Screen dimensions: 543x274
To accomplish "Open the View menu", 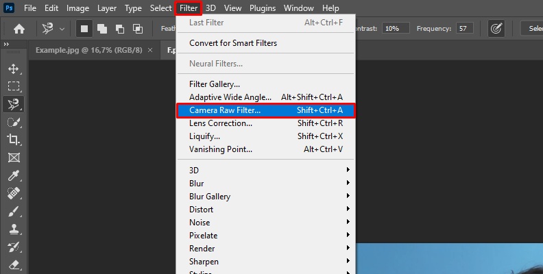I will pos(232,8).
